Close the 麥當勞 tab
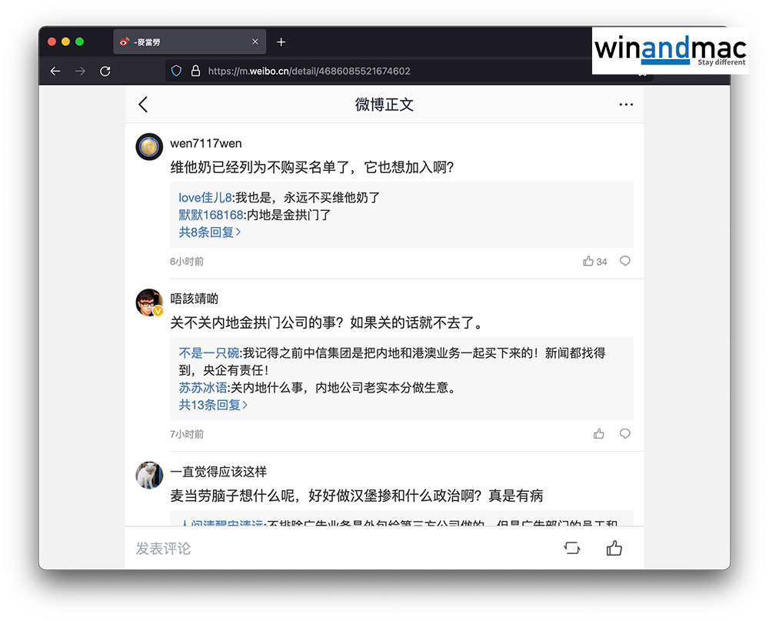Image resolution: width=769 pixels, height=621 pixels. click(255, 42)
